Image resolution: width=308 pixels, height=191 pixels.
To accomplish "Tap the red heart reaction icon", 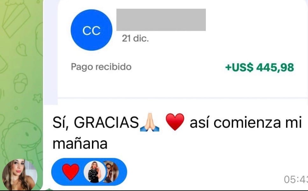I will [x=71, y=172].
